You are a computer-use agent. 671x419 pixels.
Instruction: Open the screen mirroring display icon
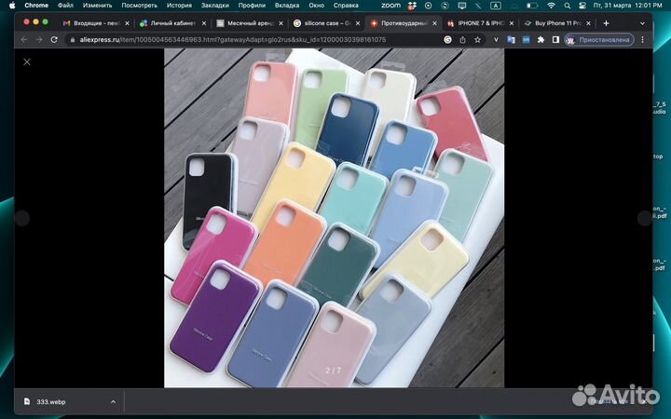pyautogui.click(x=461, y=6)
